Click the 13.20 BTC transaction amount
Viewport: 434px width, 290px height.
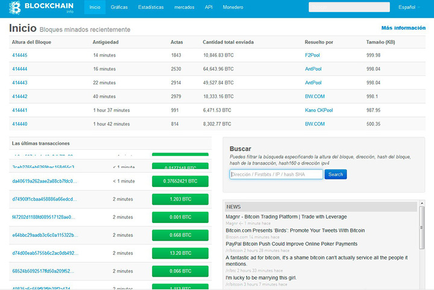tap(180, 253)
